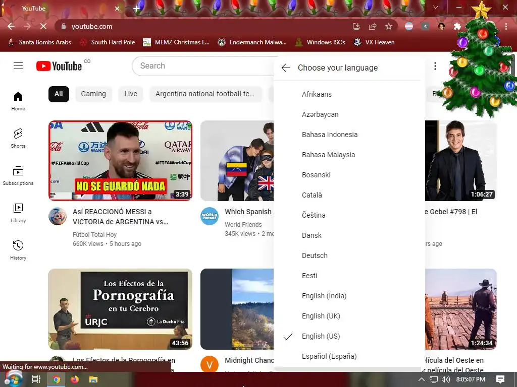Choose Čeština language
The height and width of the screenshot is (387, 517).
click(x=349, y=215)
